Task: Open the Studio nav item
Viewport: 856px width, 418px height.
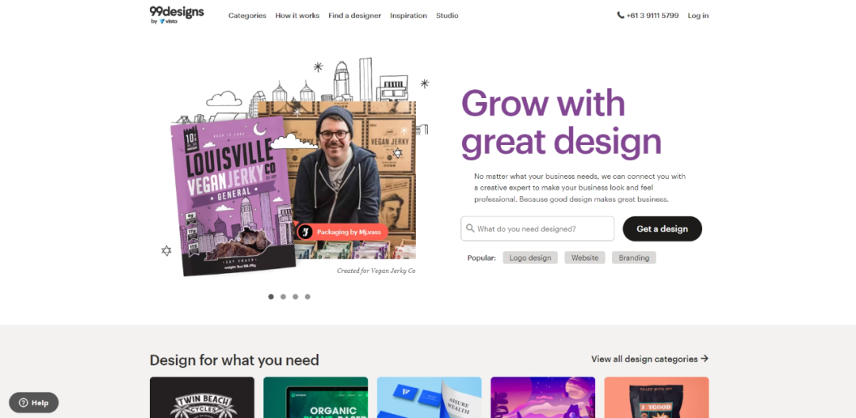Action: pyautogui.click(x=447, y=16)
